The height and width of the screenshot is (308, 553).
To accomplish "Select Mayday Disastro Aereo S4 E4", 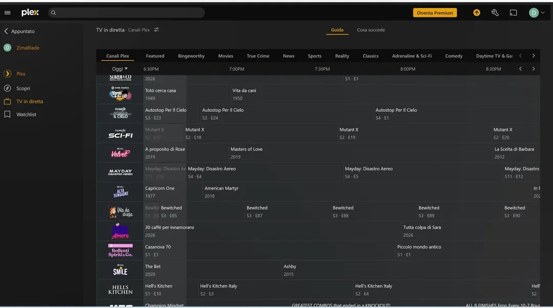I will 265,172.
